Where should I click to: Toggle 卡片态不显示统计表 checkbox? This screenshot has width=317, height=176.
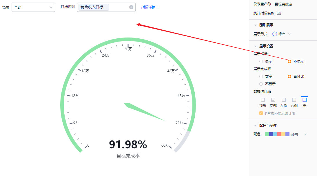[x=261, y=113]
